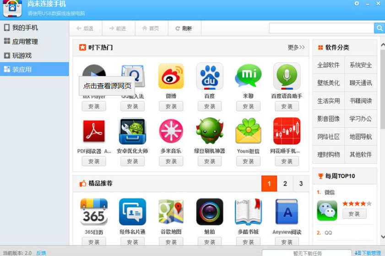Install the 微博 app
The image size is (385, 256).
click(171, 106)
